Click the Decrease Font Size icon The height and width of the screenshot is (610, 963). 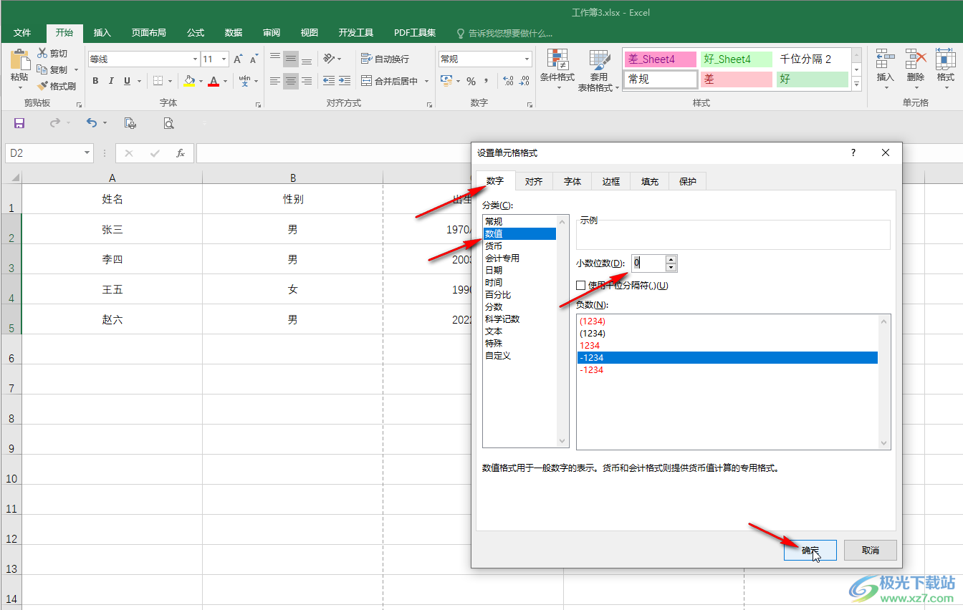point(254,59)
